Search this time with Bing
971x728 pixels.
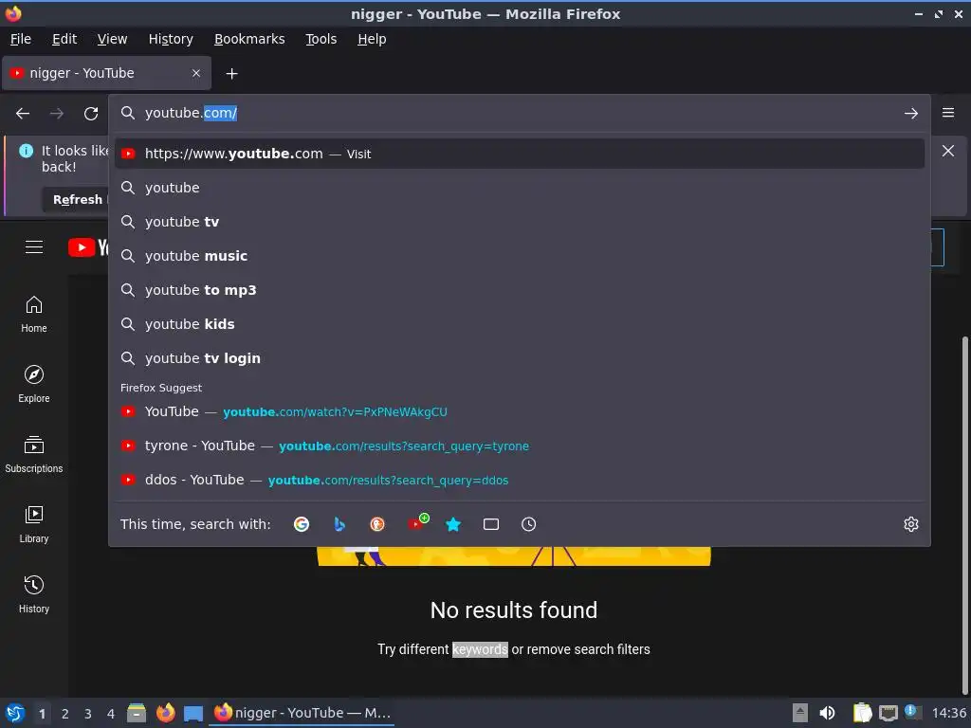click(x=339, y=524)
